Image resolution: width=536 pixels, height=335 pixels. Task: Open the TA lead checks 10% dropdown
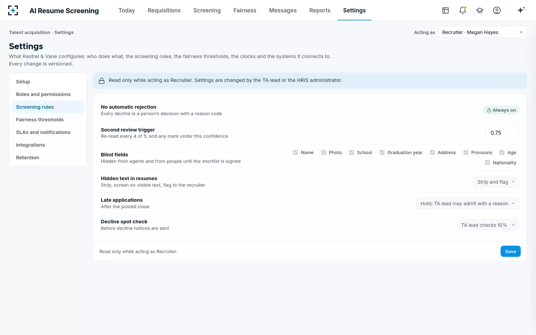pyautogui.click(x=488, y=225)
